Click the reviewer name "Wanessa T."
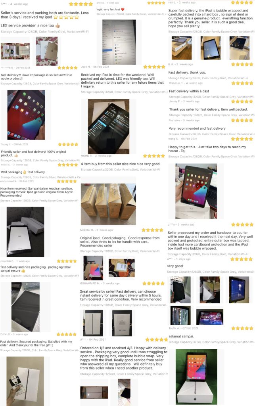 (175, 83)
